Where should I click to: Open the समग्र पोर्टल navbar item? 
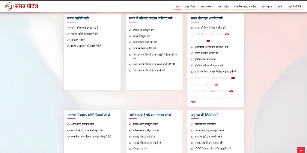[223, 7]
